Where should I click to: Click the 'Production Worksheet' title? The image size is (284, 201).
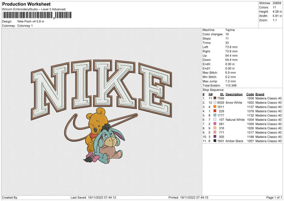pyautogui.click(x=26, y=4)
